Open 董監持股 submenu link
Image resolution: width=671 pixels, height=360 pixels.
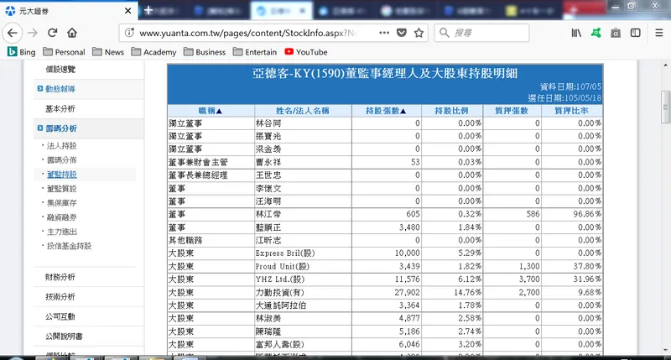[x=61, y=175]
